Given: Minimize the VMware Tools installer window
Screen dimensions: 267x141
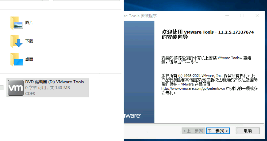Looking at the screenshot, I should (227, 16).
